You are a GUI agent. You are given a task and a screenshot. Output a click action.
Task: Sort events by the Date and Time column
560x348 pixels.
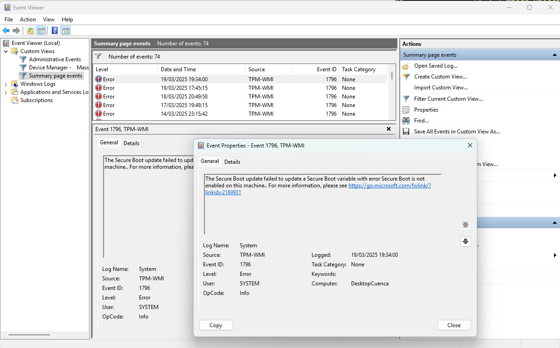(x=202, y=69)
